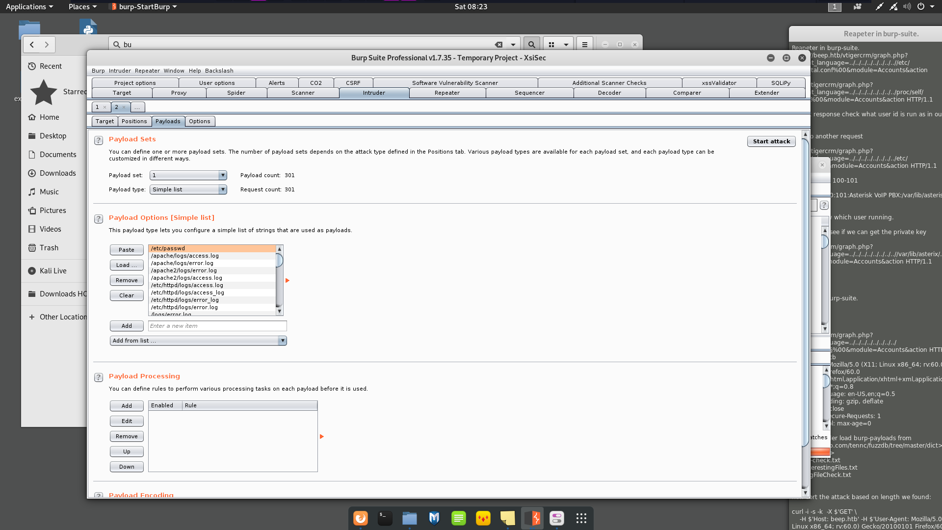Open the Files hamburger menu
This screenshot has height=530, width=942.
[584, 45]
